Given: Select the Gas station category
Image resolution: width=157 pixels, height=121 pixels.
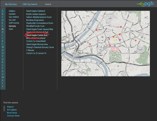Looking at the screenshot, I should [14, 17].
